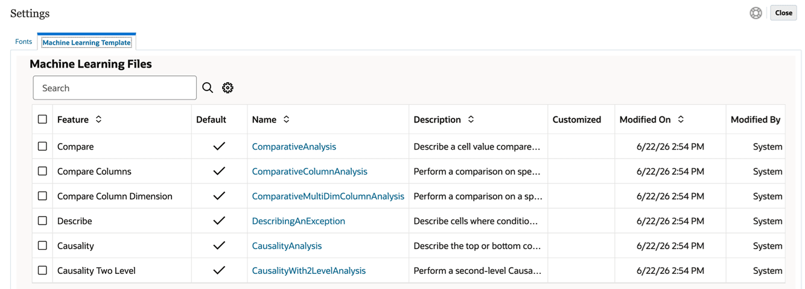Sort by Name column arrows
Viewport: 805px width, 289px height.
[x=286, y=119]
